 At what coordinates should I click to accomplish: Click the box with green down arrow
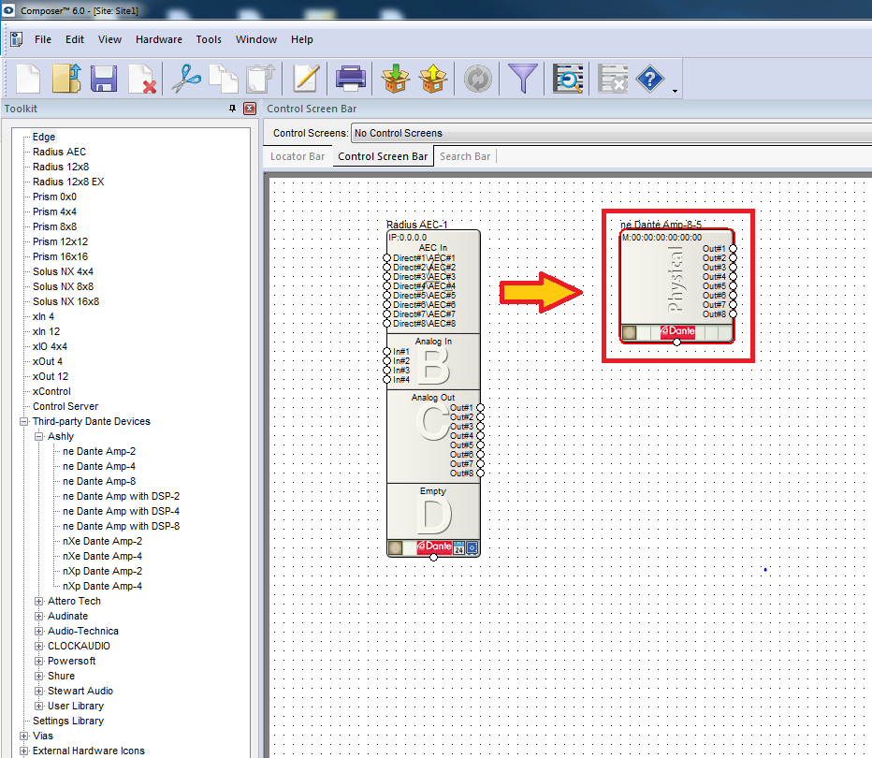coord(396,79)
